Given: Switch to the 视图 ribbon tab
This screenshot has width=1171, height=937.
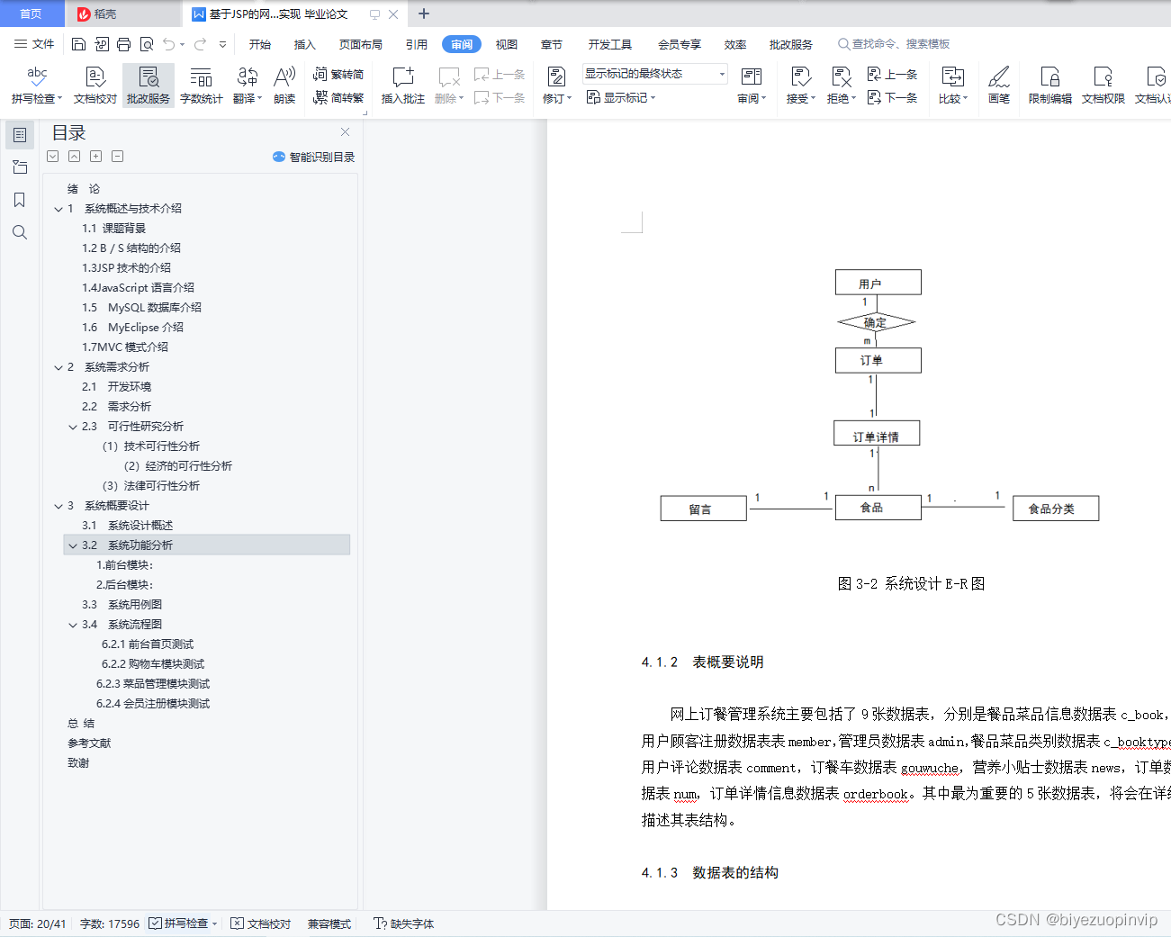Looking at the screenshot, I should pos(507,44).
